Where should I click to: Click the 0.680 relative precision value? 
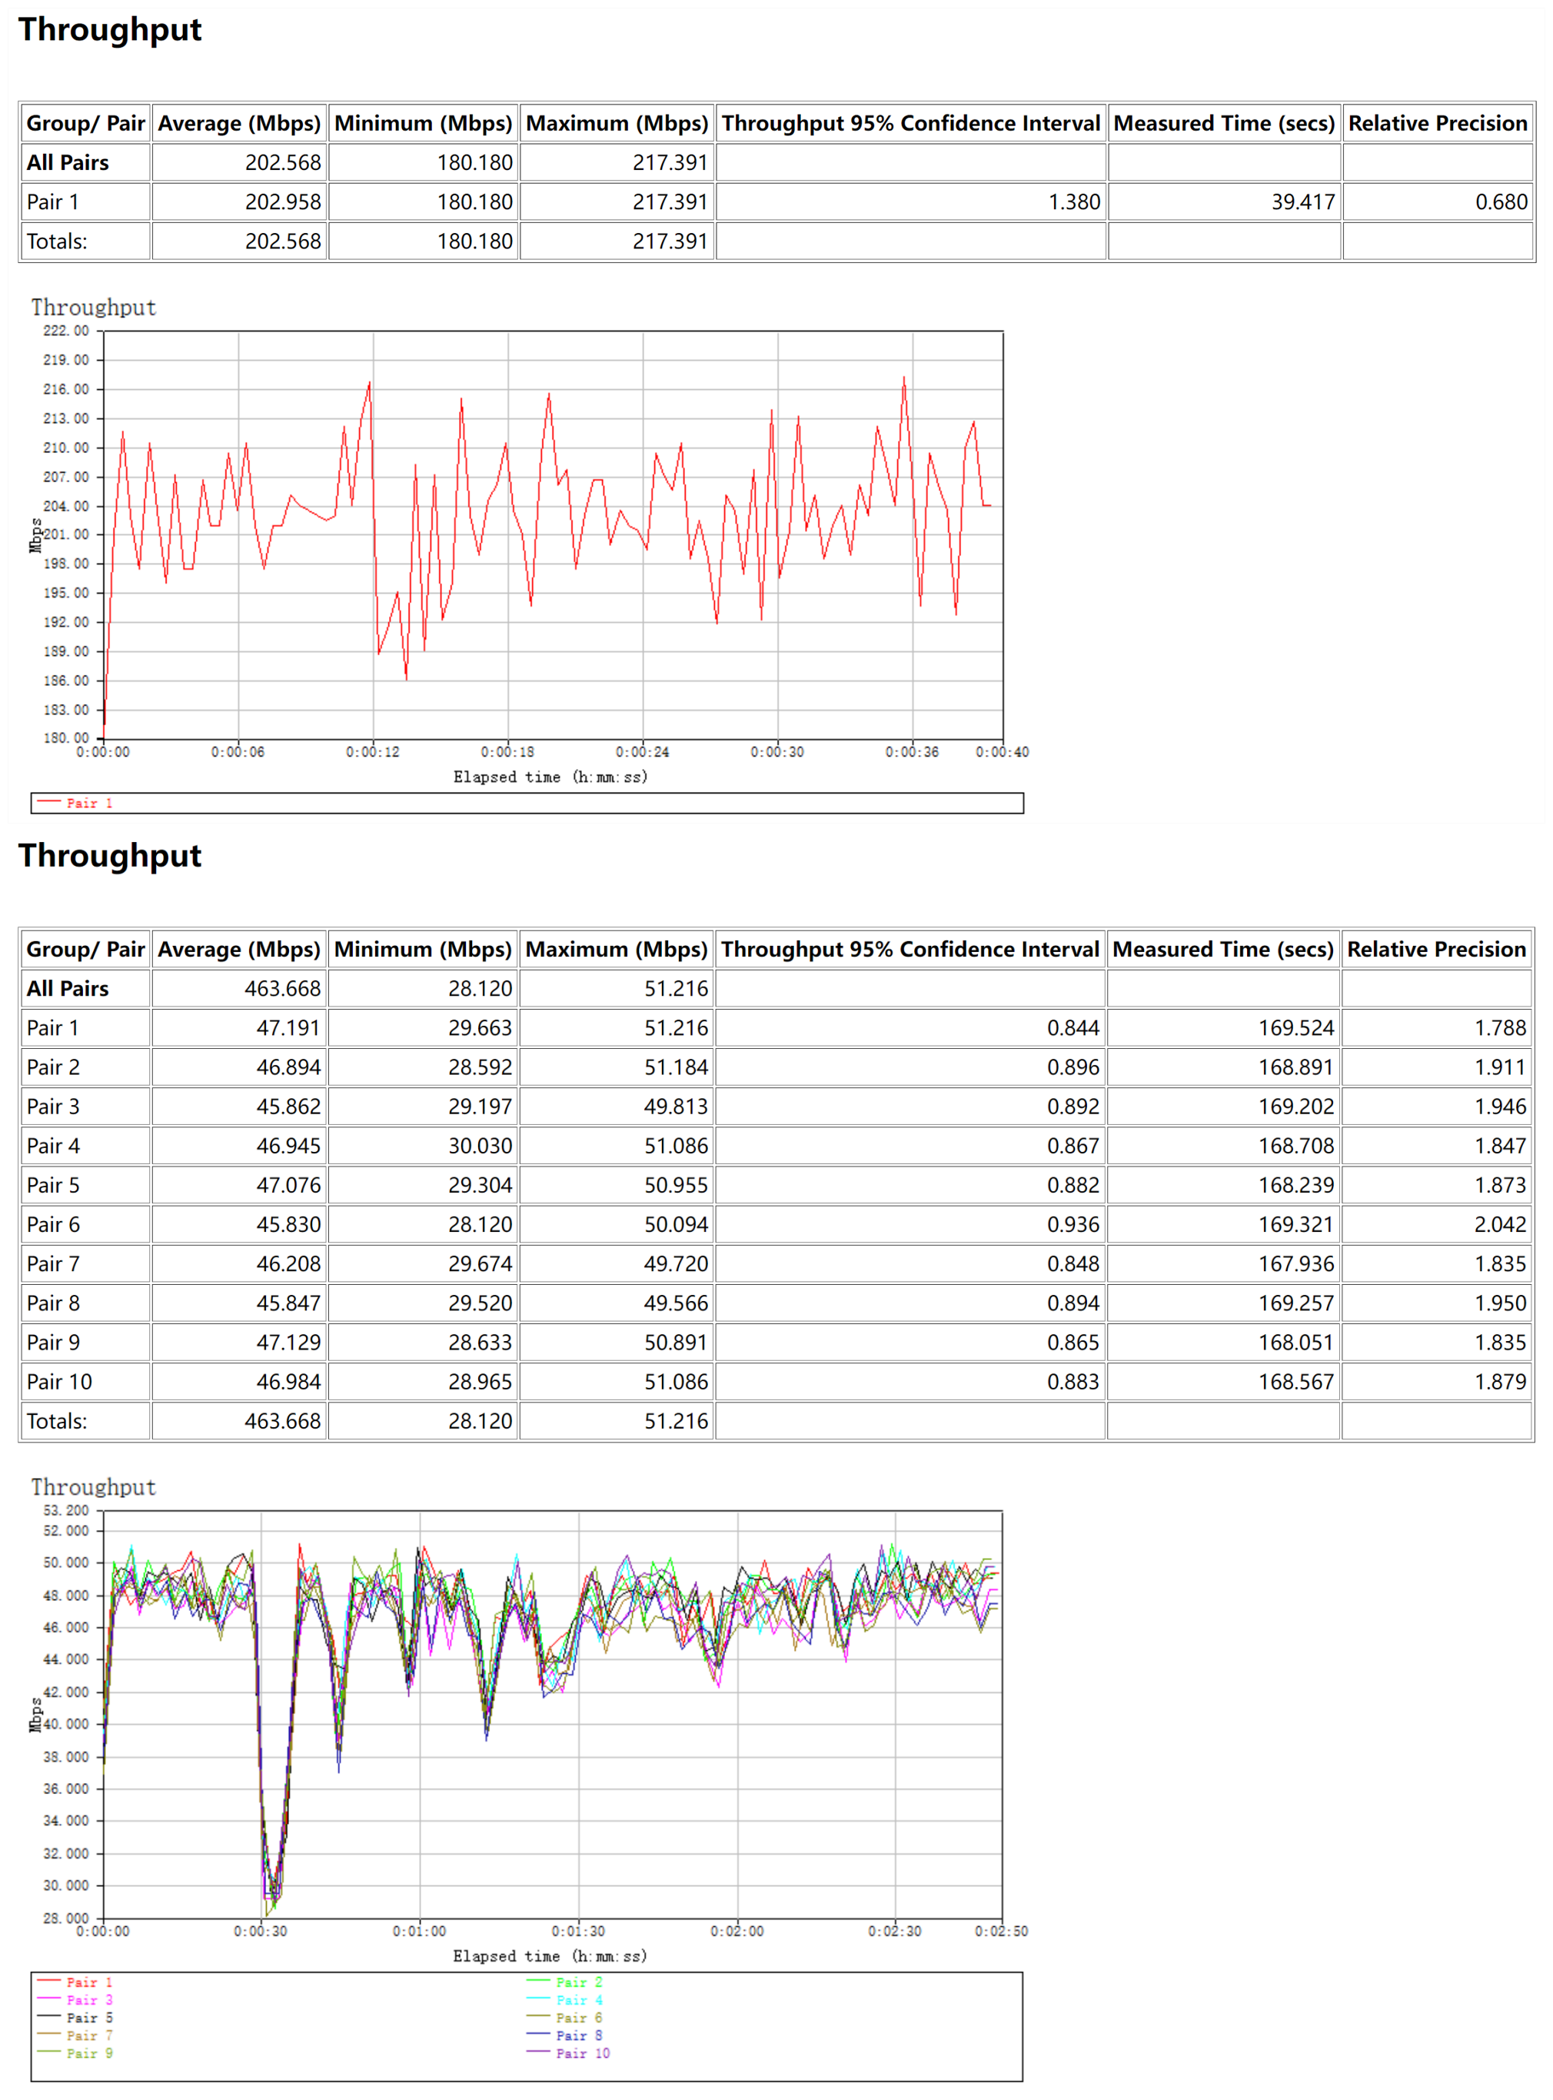(x=1501, y=201)
